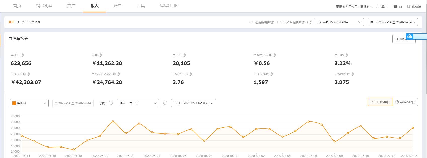Click question mark icon next to 点击率
The height and width of the screenshot is (158, 427).
click(346, 55)
